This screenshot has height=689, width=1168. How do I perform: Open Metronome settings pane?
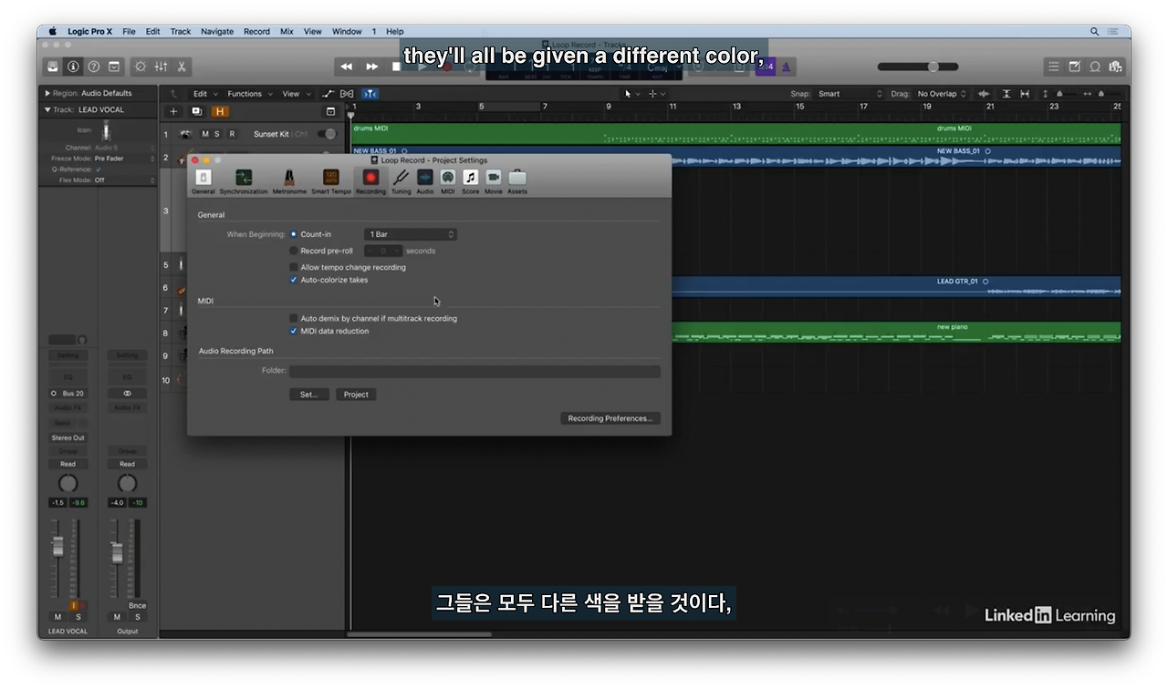(x=289, y=181)
